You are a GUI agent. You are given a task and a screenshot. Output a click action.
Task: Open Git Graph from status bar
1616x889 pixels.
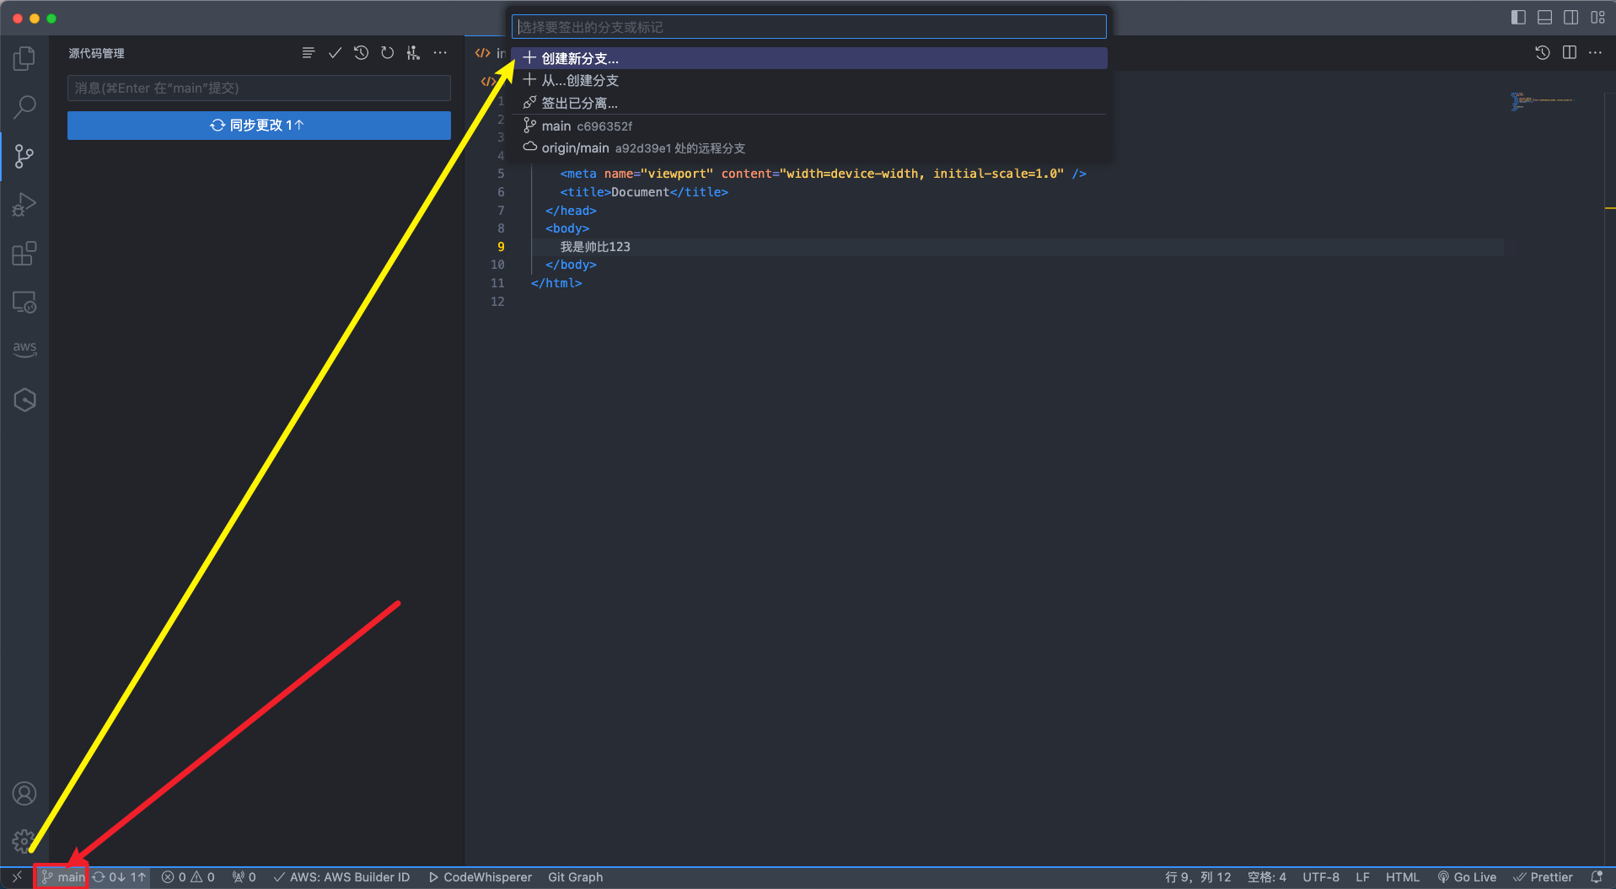(x=576, y=877)
